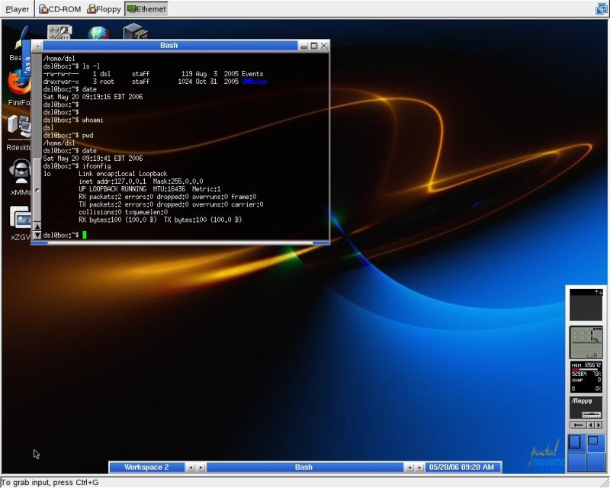Click the fullscreen icon in Player toolbar
610x488 pixels.
pos(602,9)
